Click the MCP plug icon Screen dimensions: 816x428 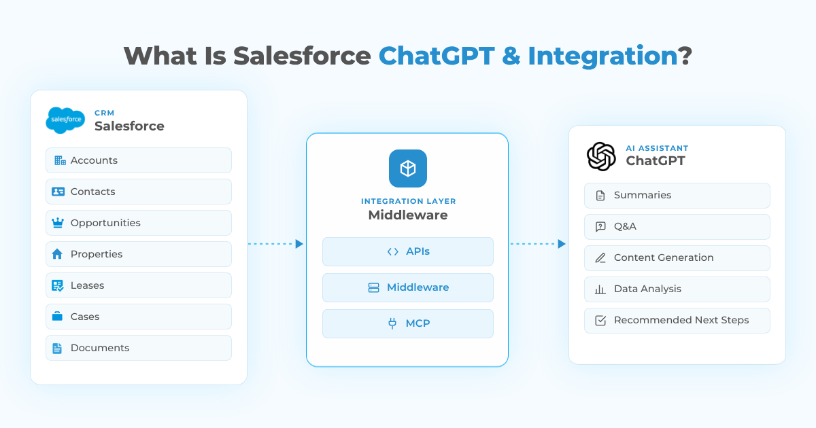pos(392,323)
